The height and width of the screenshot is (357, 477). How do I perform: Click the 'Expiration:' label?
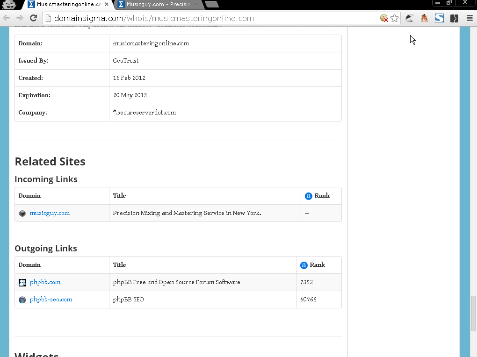point(35,95)
